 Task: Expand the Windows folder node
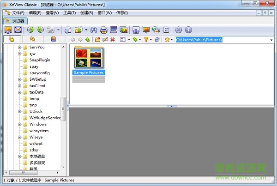(x=19, y=124)
